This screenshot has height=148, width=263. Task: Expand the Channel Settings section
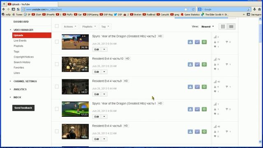pos(25,81)
